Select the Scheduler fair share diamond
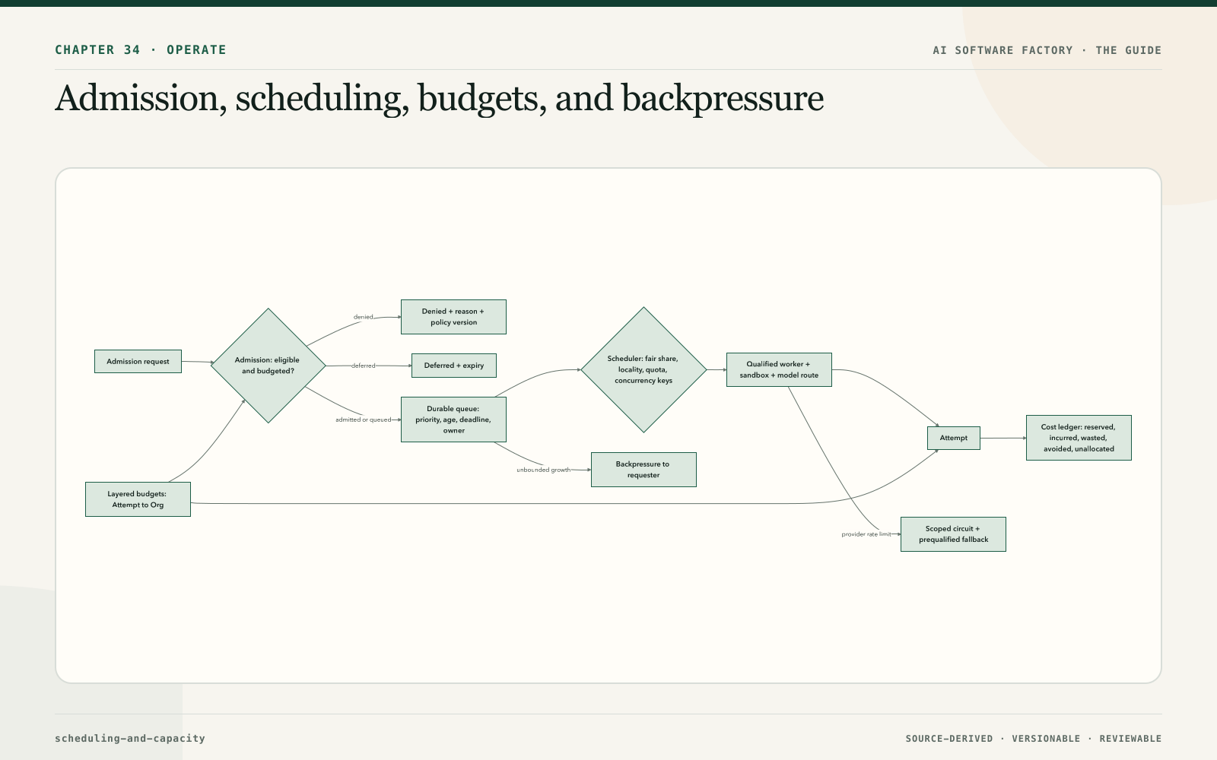Screen dimensions: 1217x760 [643, 370]
